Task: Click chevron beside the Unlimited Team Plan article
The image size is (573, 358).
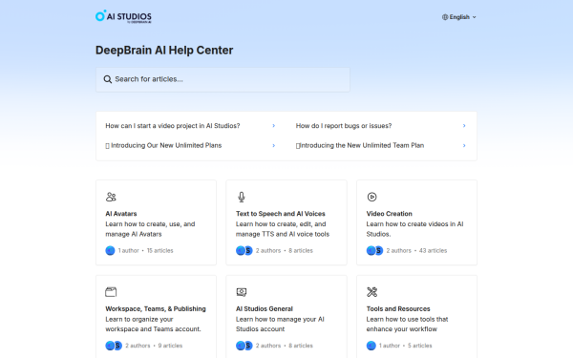Action: point(464,145)
